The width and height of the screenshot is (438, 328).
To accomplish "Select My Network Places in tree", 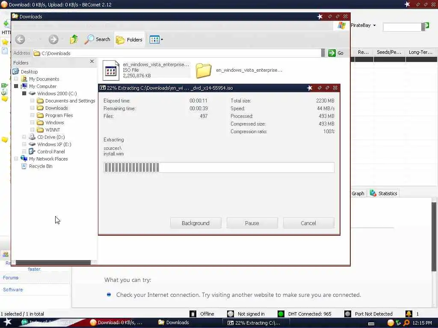I will point(48,159).
